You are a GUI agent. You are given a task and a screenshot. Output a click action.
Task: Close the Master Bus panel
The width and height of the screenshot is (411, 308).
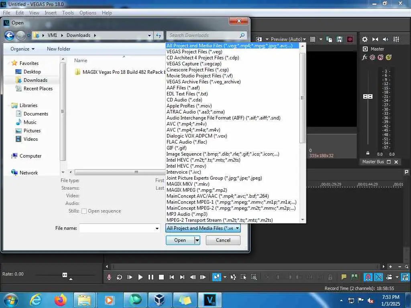(x=396, y=162)
